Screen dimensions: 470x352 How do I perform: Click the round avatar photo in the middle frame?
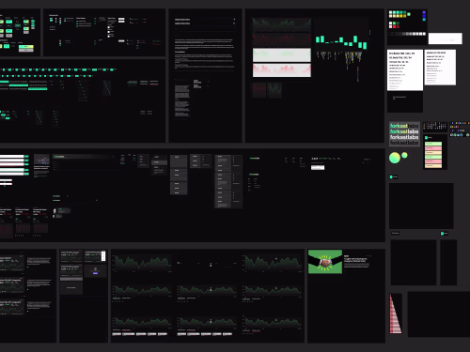(x=55, y=210)
